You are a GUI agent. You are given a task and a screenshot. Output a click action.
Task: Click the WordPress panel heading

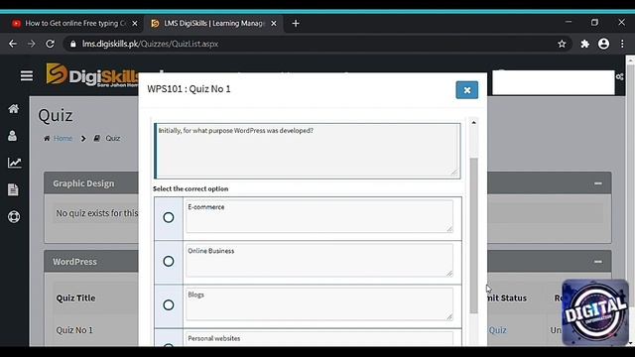tap(75, 262)
